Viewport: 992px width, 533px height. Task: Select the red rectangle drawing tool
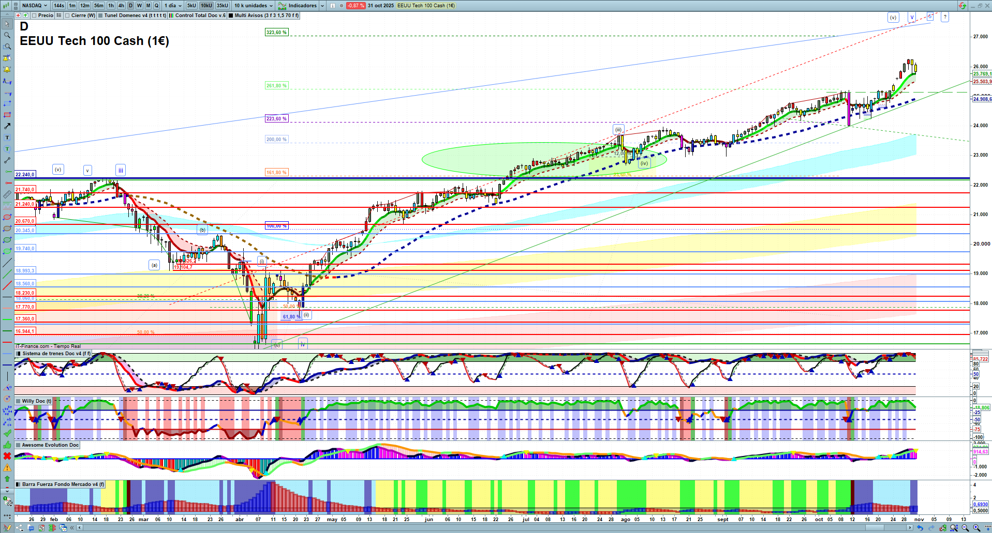coord(7,115)
